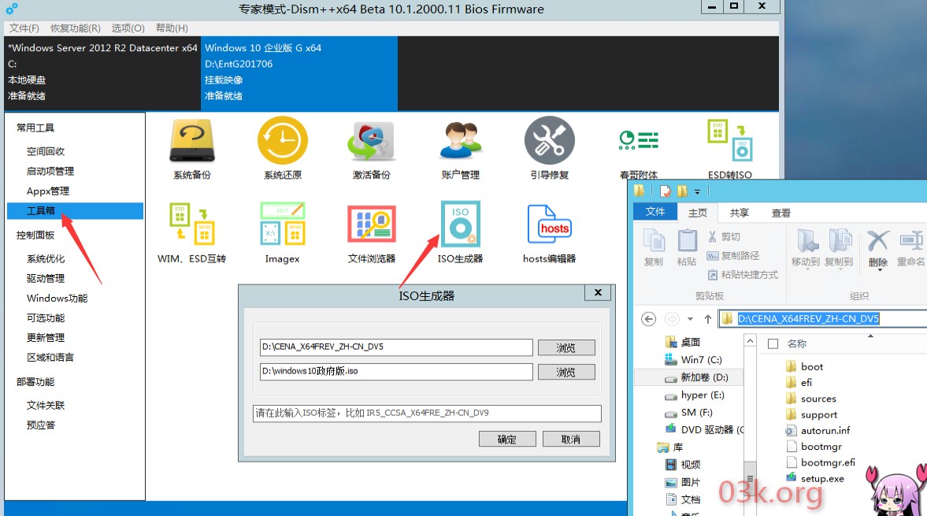The height and width of the screenshot is (516, 927).
Task: Launch the Imagex tool
Action: (283, 232)
